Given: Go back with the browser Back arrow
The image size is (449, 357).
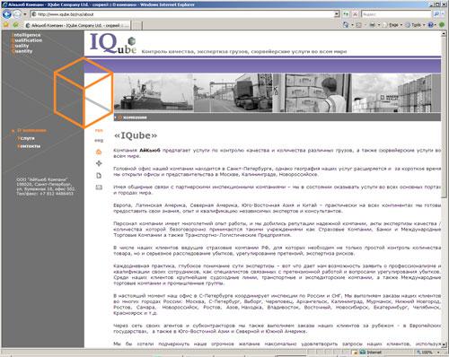Looking at the screenshot, I should pyautogui.click(x=7, y=14).
